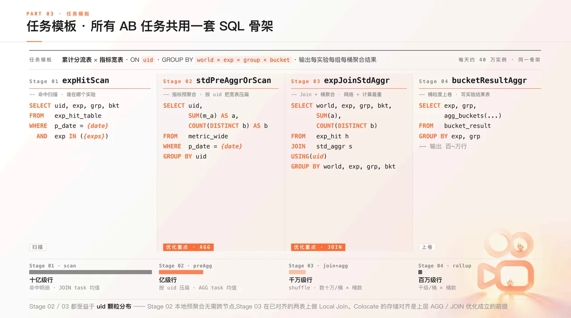The height and width of the screenshot is (318, 571).
Task: Click the 十亿级行 label
Action: (41, 280)
